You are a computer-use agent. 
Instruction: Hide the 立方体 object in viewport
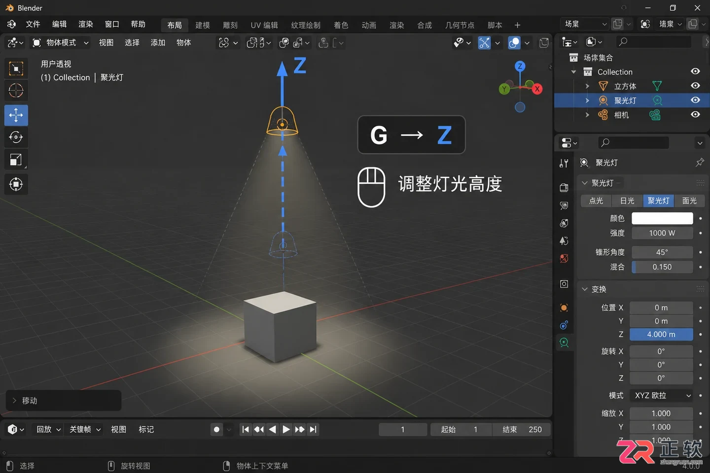point(695,86)
